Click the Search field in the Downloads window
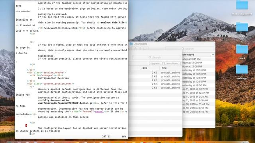Image resolution: width=255 pixels, height=143 pixels. point(190,48)
